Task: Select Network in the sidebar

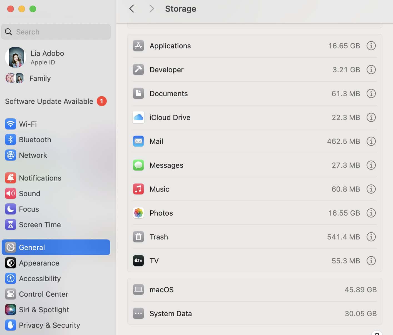Action: click(56, 155)
